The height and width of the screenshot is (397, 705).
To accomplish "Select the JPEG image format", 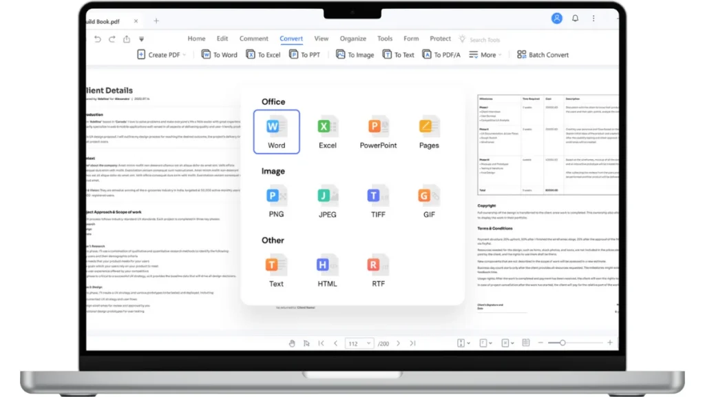I will click(x=327, y=201).
